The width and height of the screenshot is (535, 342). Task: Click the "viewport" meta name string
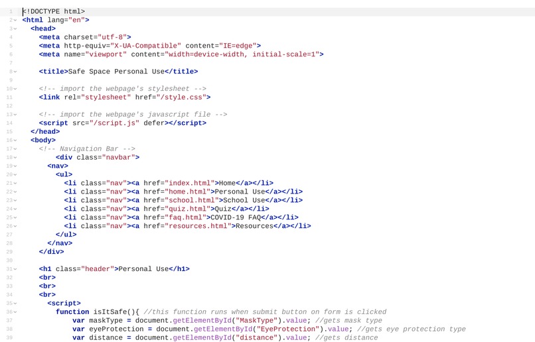tap(106, 54)
